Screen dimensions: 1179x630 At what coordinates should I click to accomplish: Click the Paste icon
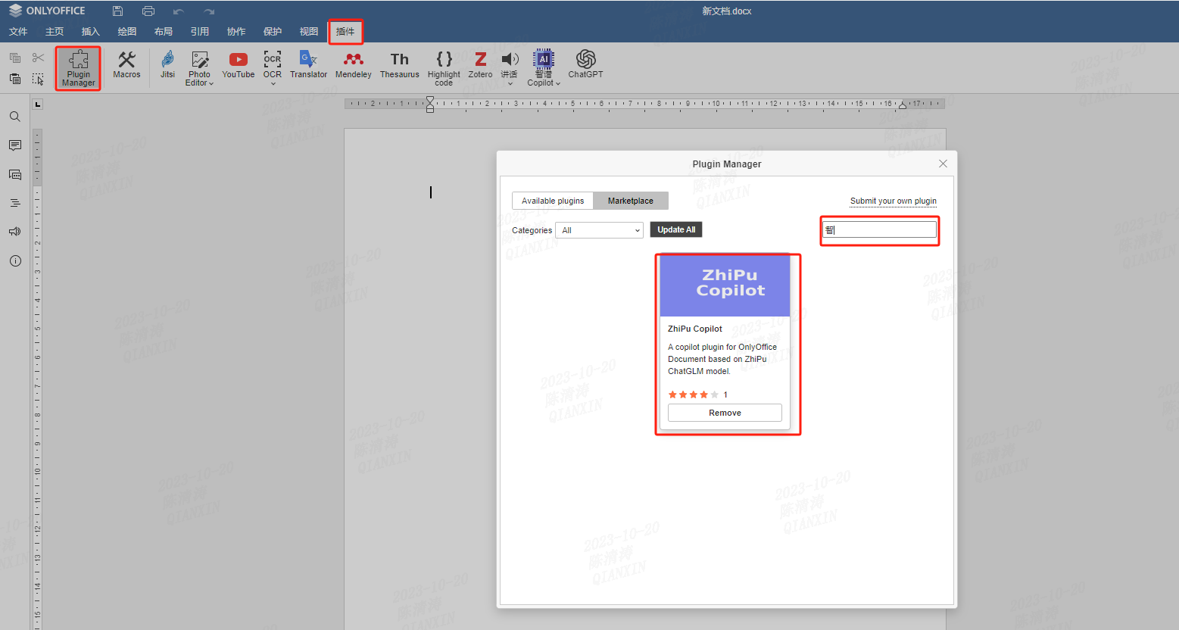(14, 79)
